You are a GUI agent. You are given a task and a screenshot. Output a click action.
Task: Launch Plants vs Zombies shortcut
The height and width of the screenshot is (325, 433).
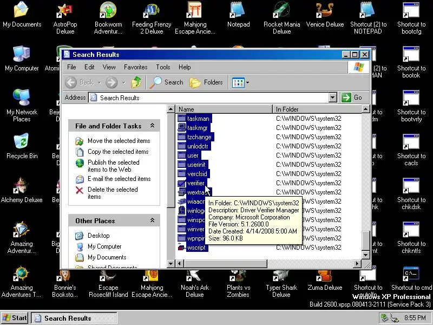click(x=238, y=283)
